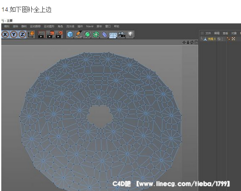Click the viewport zoom camera icon

click(x=188, y=42)
